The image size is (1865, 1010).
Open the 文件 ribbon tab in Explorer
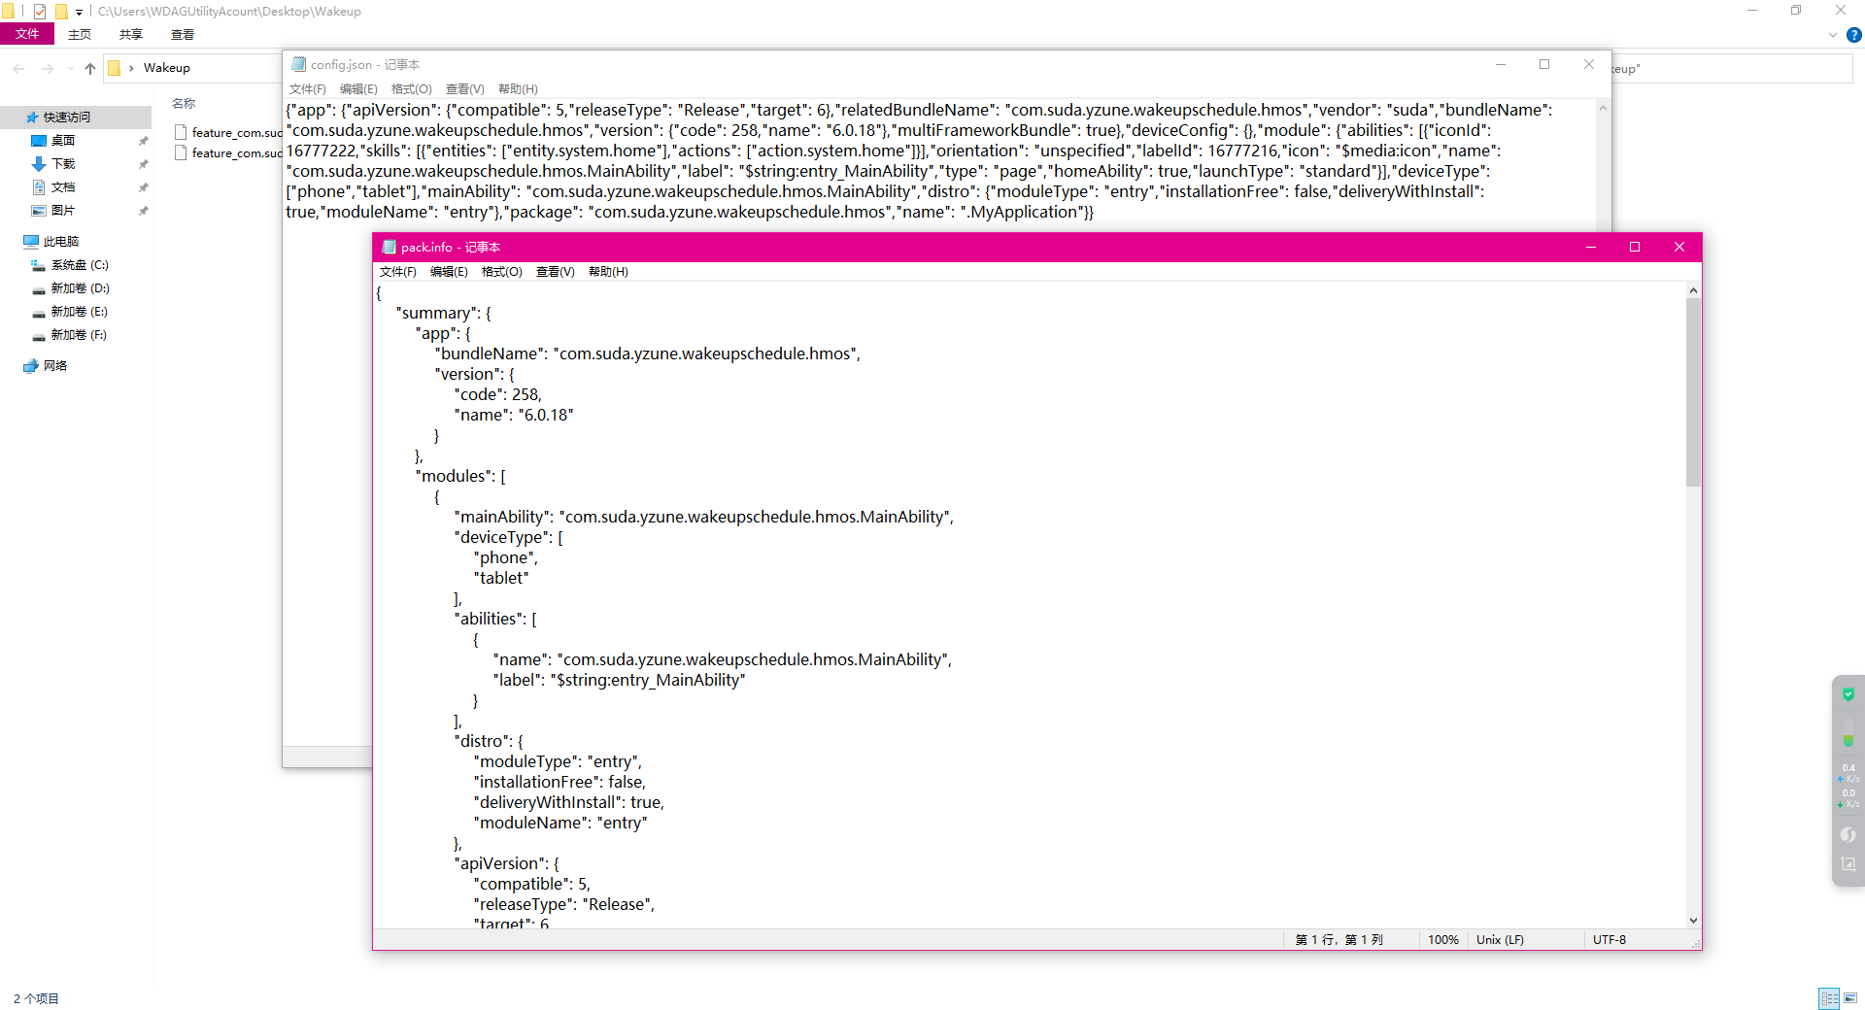pyautogui.click(x=27, y=34)
